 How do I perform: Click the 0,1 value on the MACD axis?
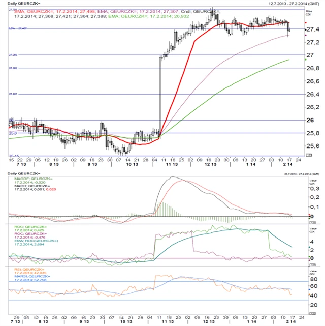tap(315, 206)
